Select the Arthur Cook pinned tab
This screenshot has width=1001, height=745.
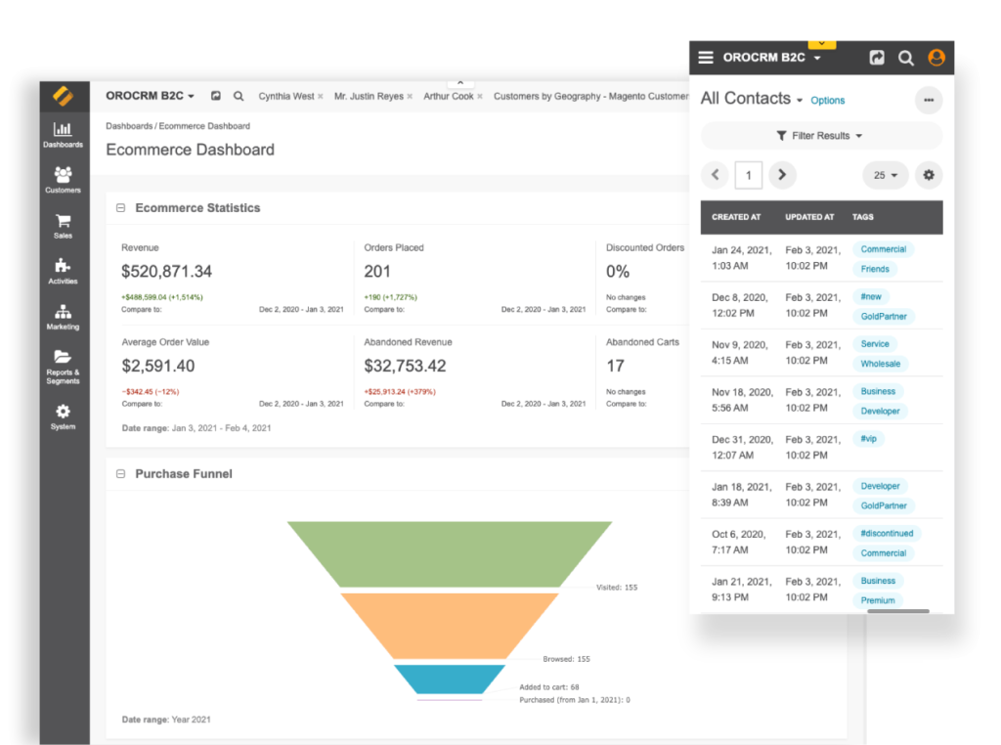point(449,97)
